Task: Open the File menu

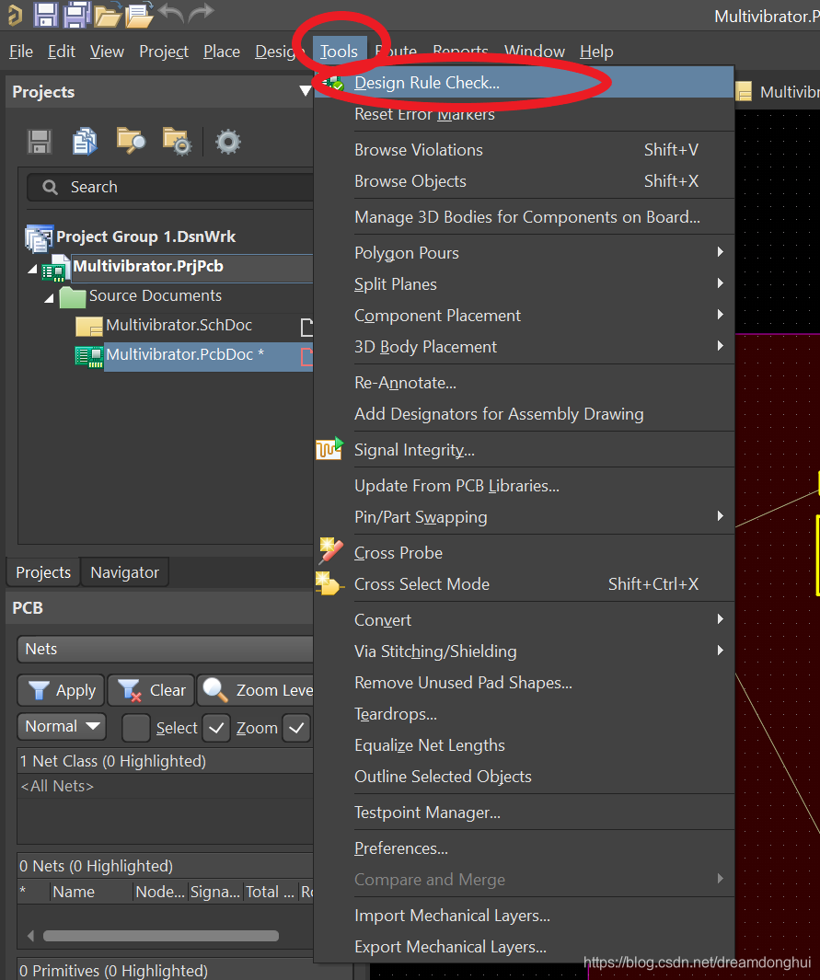Action: [x=20, y=52]
